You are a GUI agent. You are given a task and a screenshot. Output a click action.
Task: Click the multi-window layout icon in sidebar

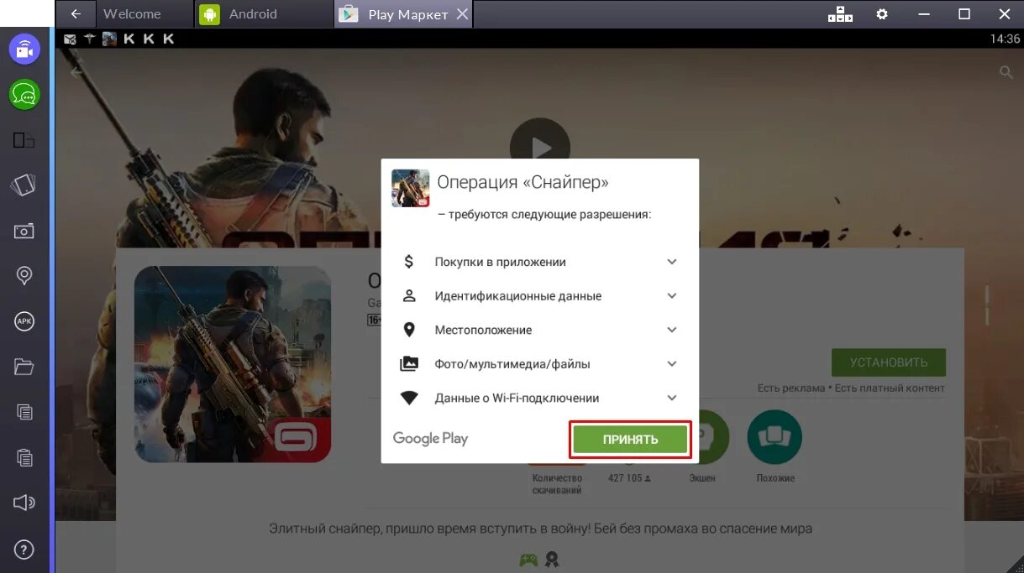coord(24,140)
